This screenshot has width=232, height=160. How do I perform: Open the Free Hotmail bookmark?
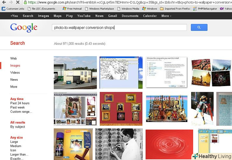72,9
